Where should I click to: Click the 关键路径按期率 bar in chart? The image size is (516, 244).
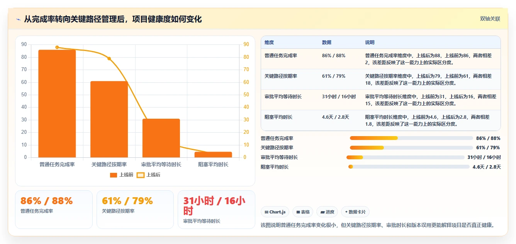point(109,119)
